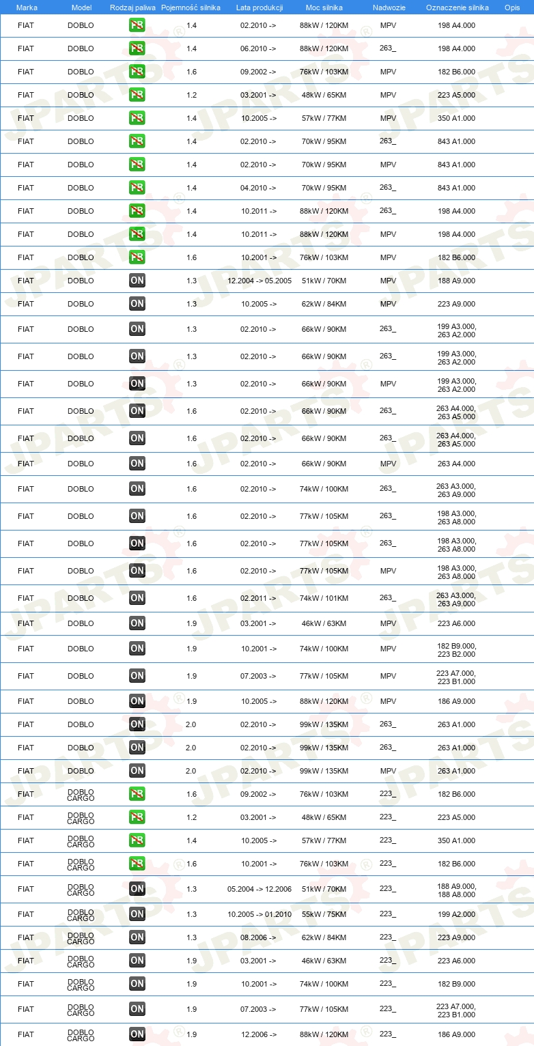This screenshot has height=1046, width=534.
Task: Click petrol icon in 10.2011 88kW 263_ row
Action: (x=137, y=211)
